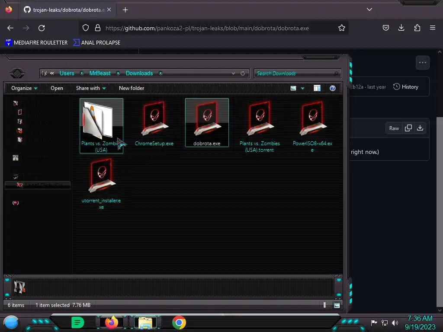Click the Firefox page vertical scrollbar

click(x=440, y=212)
